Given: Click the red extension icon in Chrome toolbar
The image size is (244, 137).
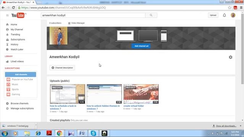Looking at the screenshot, I should coord(235,8).
